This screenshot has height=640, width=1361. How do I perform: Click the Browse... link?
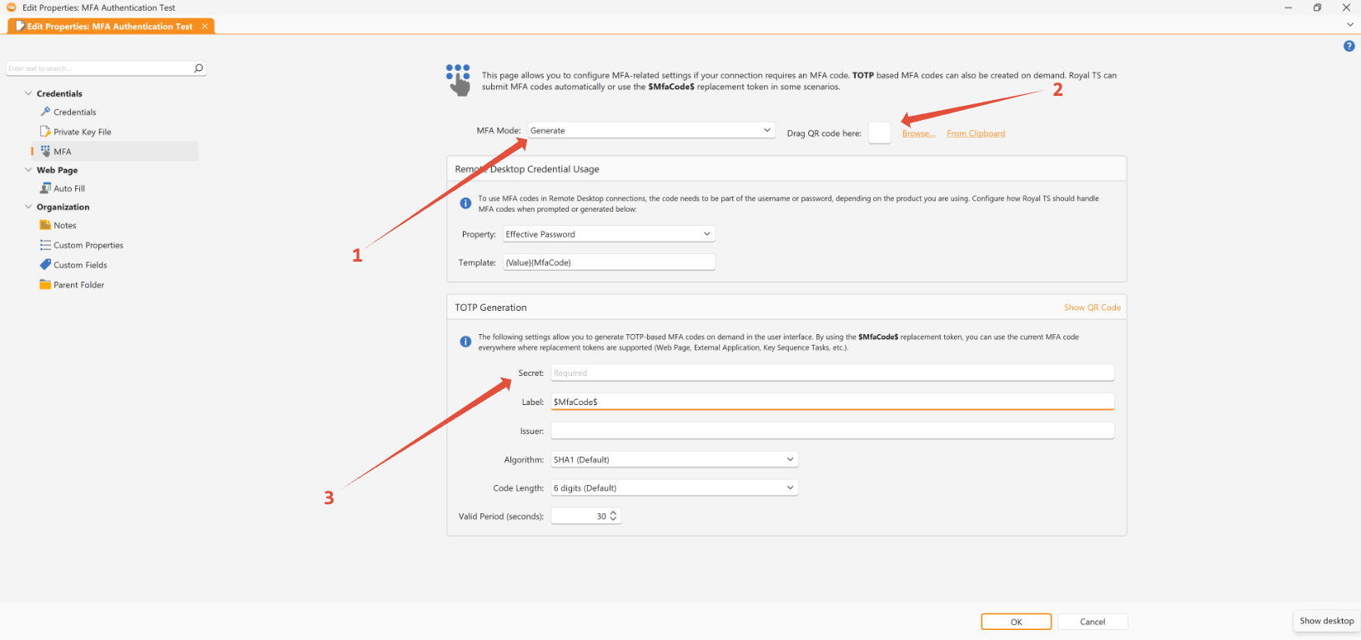coord(918,133)
